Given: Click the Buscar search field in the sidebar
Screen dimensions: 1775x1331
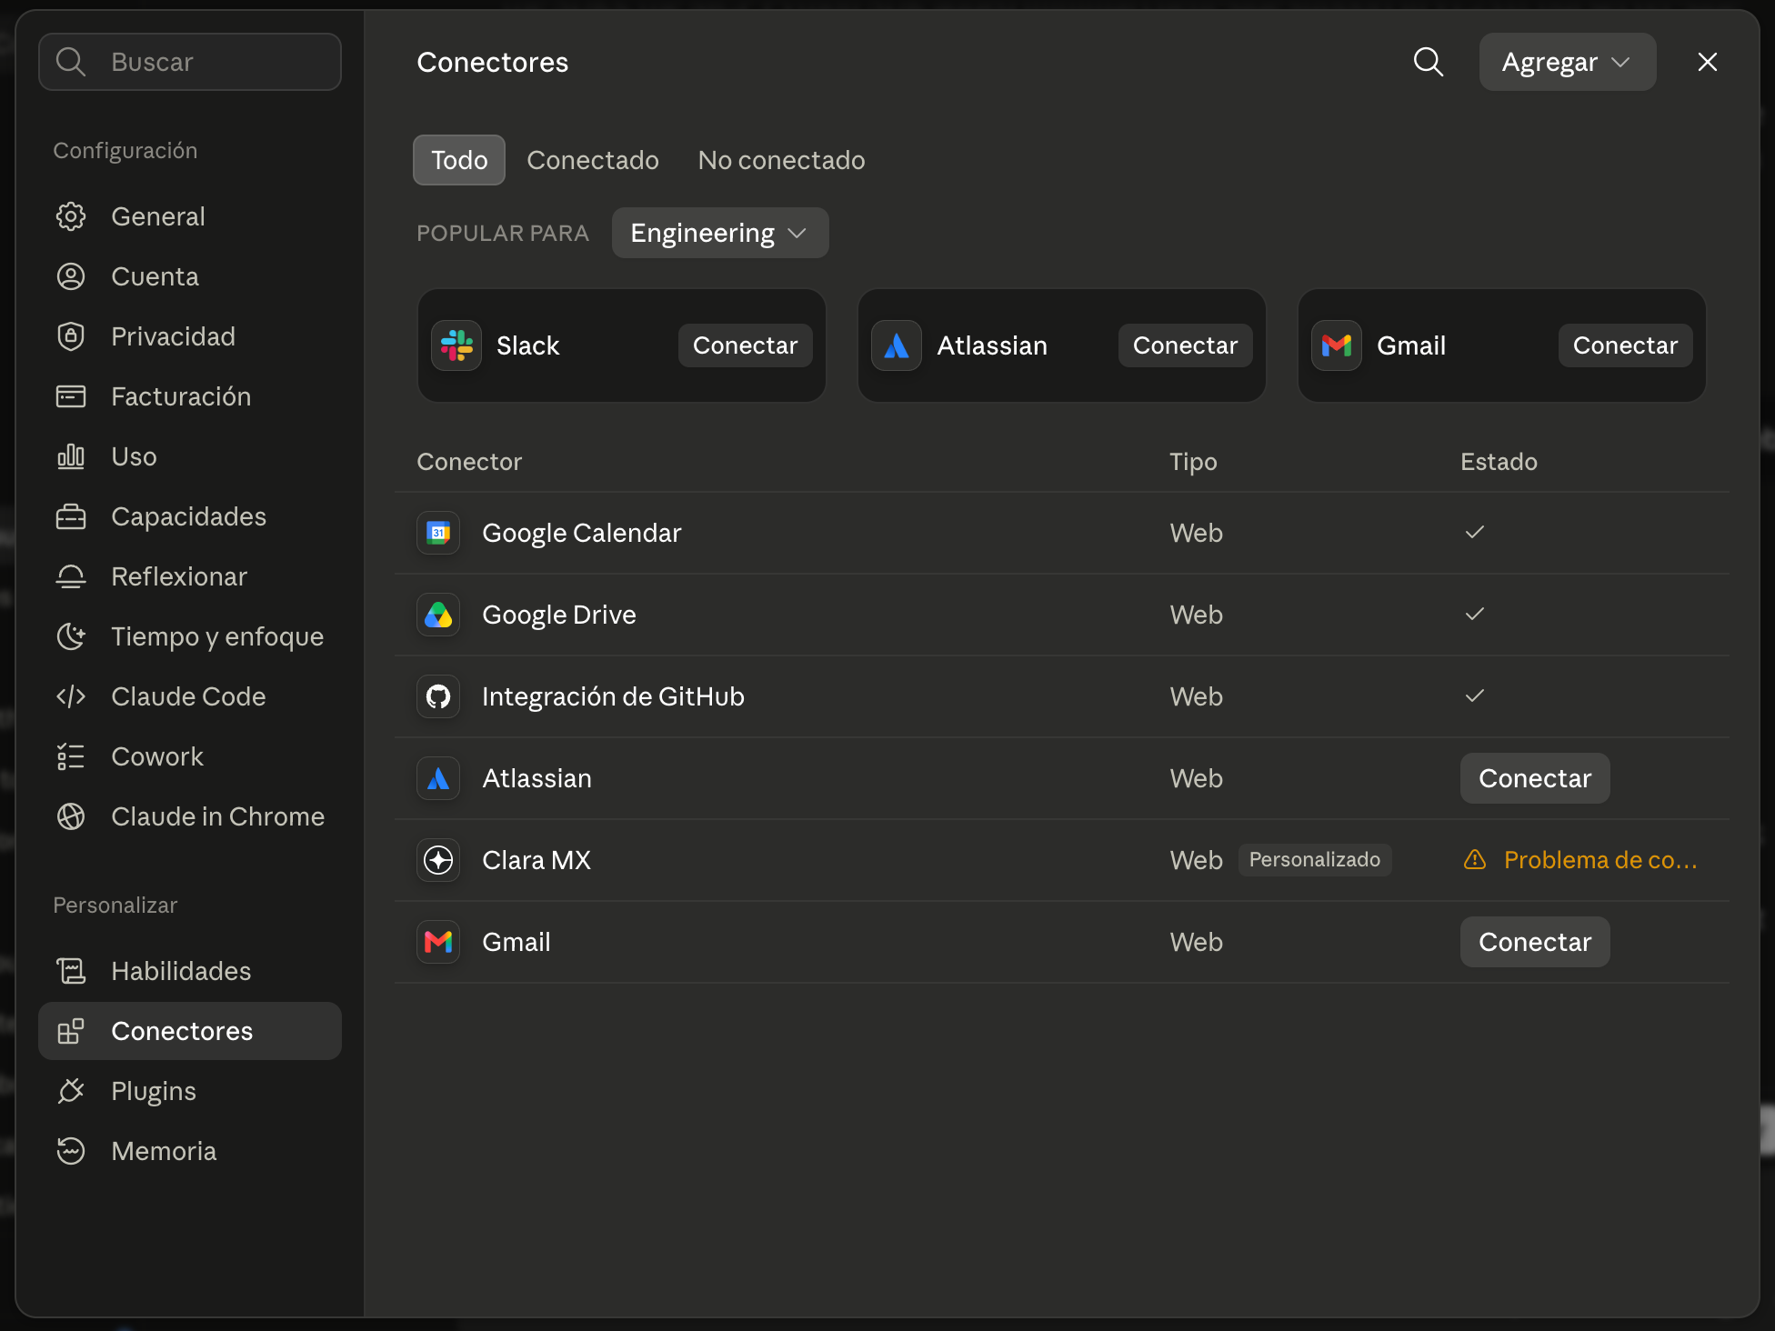Looking at the screenshot, I should 190,62.
